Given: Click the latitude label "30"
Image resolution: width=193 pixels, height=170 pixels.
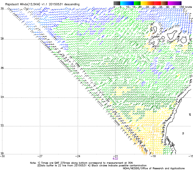Looking at the screenshot, I should [x=2, y=9].
